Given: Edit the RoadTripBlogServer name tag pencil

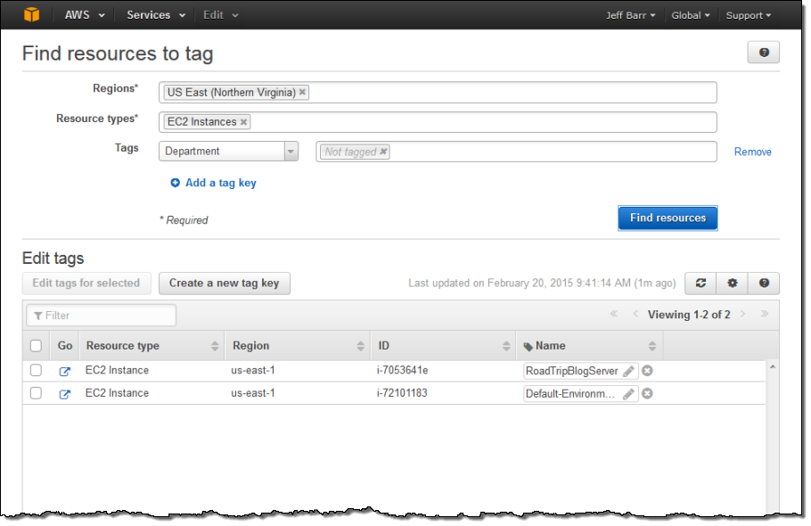Looking at the screenshot, I should (x=628, y=371).
